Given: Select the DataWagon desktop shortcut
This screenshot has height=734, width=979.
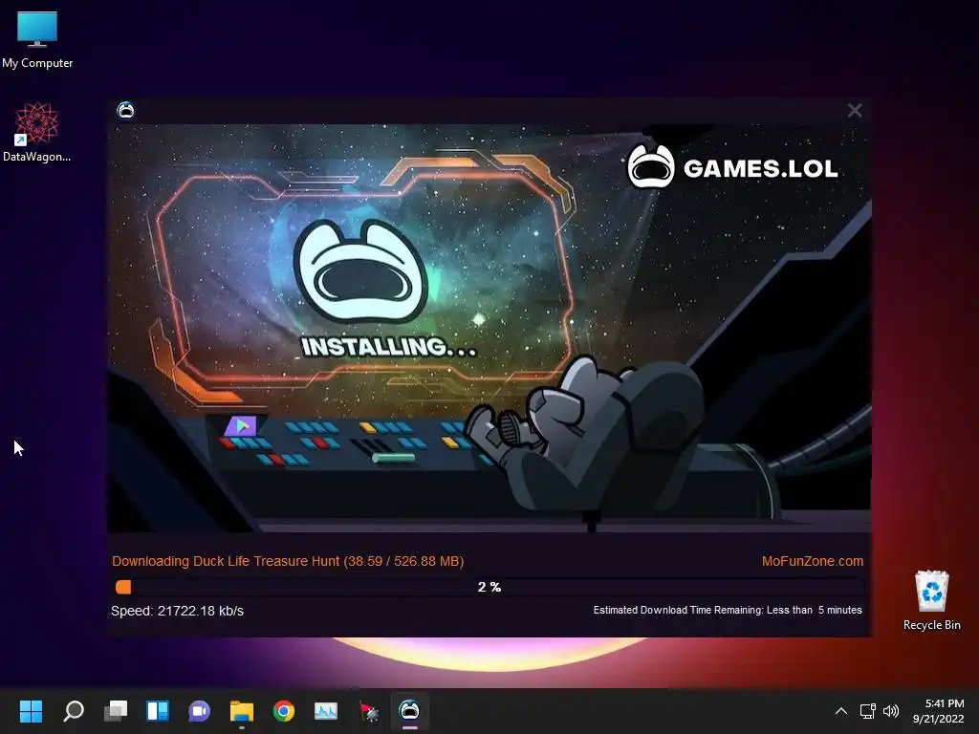Looking at the screenshot, I should coord(37,132).
